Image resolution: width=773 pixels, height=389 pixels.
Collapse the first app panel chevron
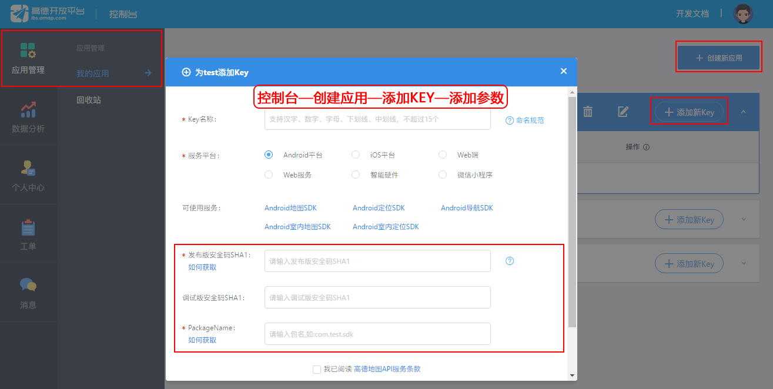pyautogui.click(x=743, y=112)
